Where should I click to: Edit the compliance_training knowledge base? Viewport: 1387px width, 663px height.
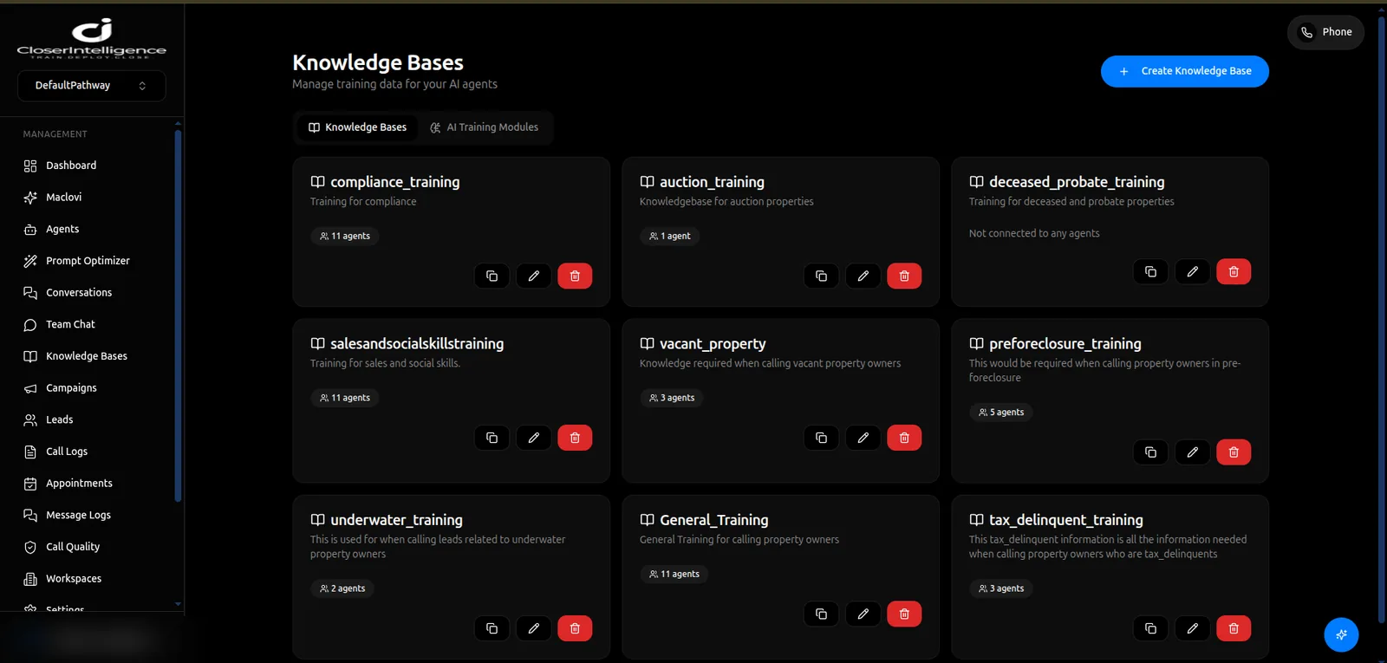[533, 276]
